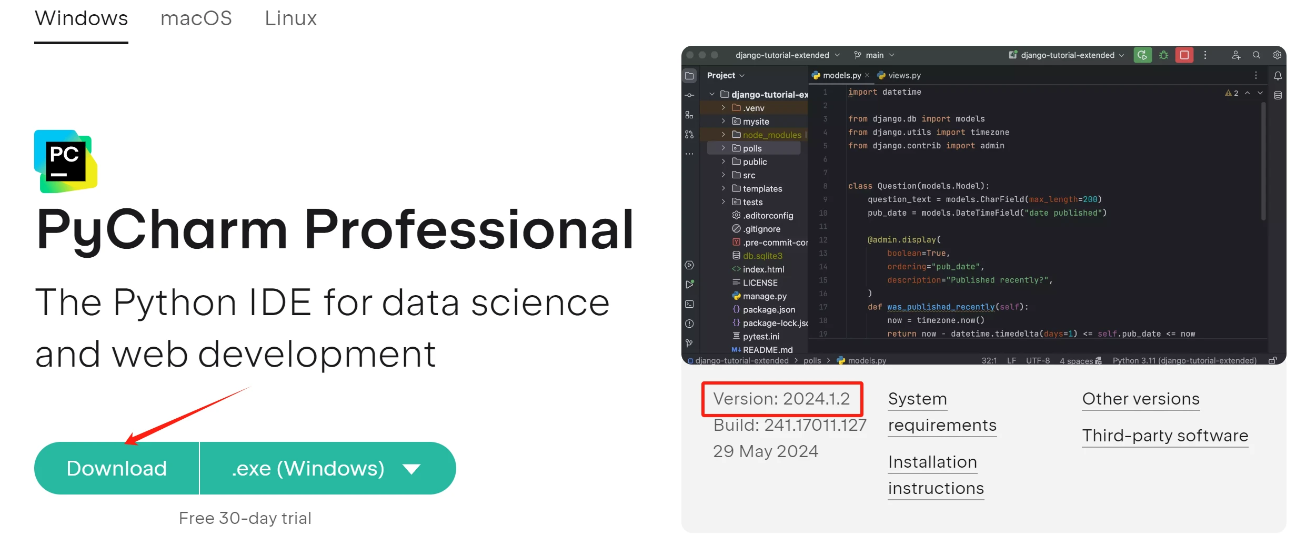1296x535 pixels.
Task: Click the notifications bell icon
Action: pyautogui.click(x=1278, y=76)
